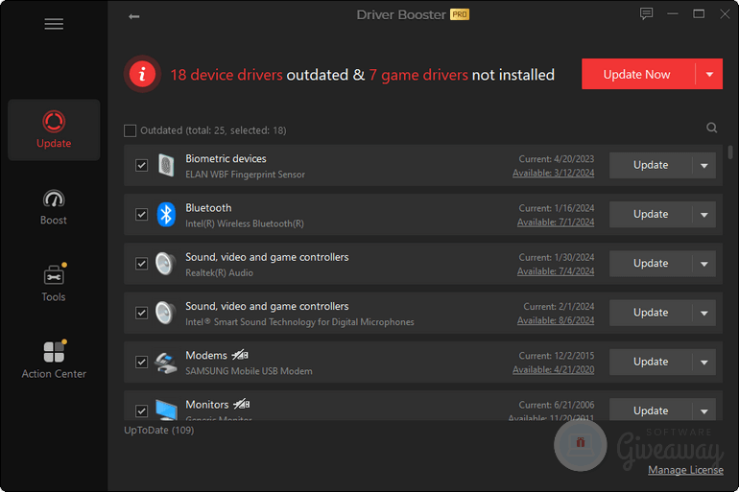Open Available: 7/4/2024 link
Image resolution: width=739 pixels, height=492 pixels.
point(556,271)
